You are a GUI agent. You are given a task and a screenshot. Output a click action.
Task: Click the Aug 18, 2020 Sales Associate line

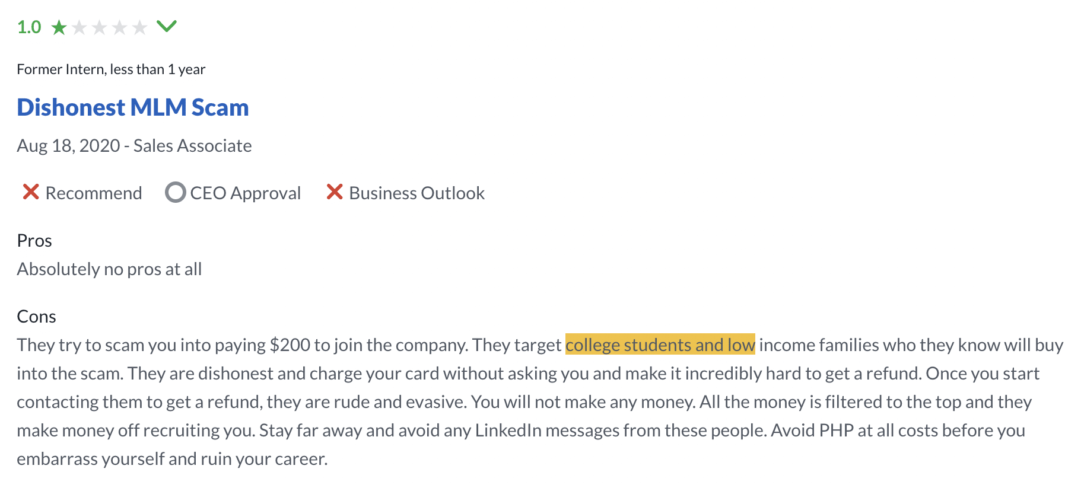(134, 146)
